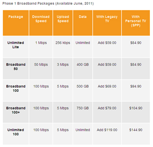Click the Phase 1 Broadband Packages title
The width and height of the screenshot is (153, 147).
pos(48,3)
